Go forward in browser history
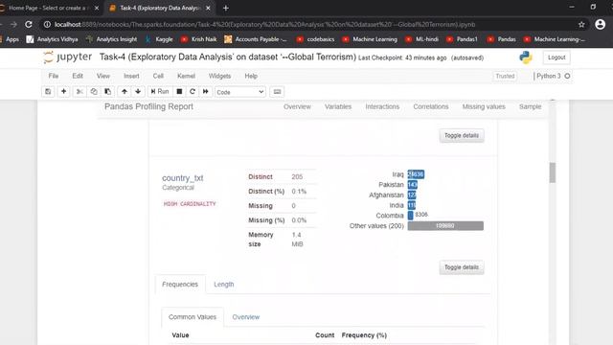The width and height of the screenshot is (613, 345). pos(13,24)
